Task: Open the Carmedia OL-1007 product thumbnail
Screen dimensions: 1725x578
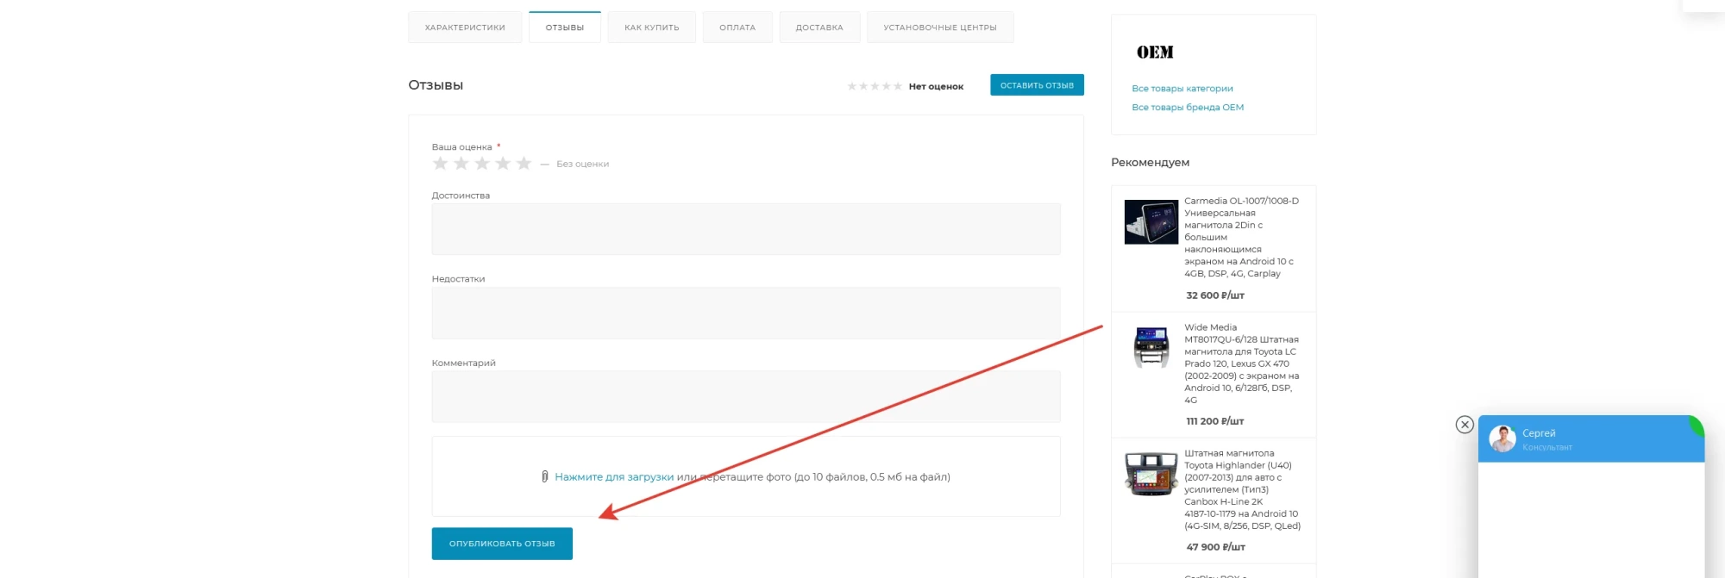Action: (x=1151, y=222)
